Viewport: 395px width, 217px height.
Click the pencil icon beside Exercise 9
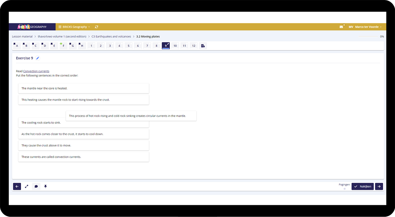pyautogui.click(x=38, y=58)
